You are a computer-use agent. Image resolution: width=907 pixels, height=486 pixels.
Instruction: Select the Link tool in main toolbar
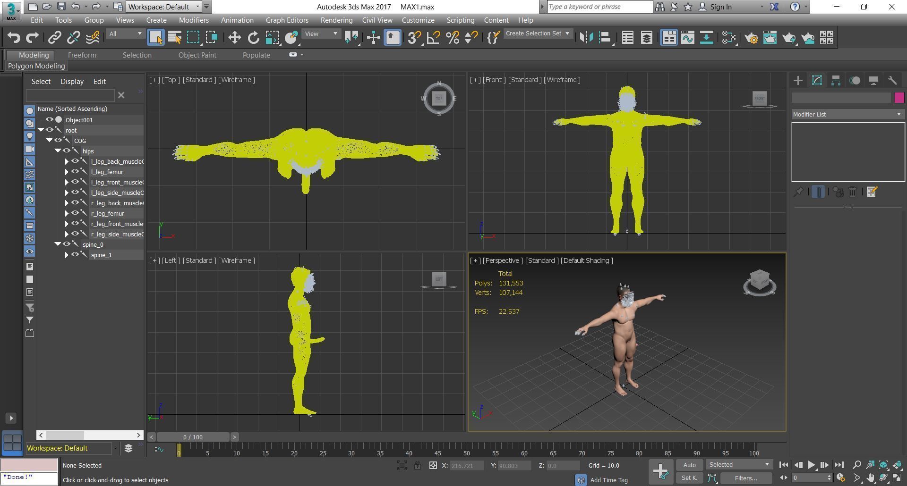point(55,37)
